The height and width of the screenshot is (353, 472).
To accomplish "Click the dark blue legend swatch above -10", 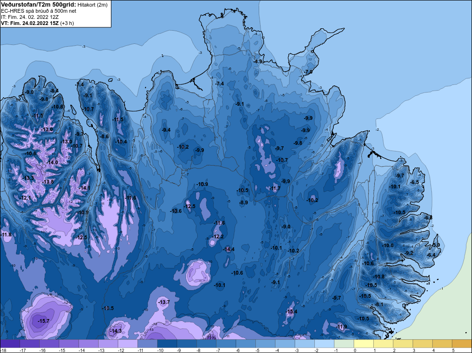I will pyautogui.click(x=167, y=344).
